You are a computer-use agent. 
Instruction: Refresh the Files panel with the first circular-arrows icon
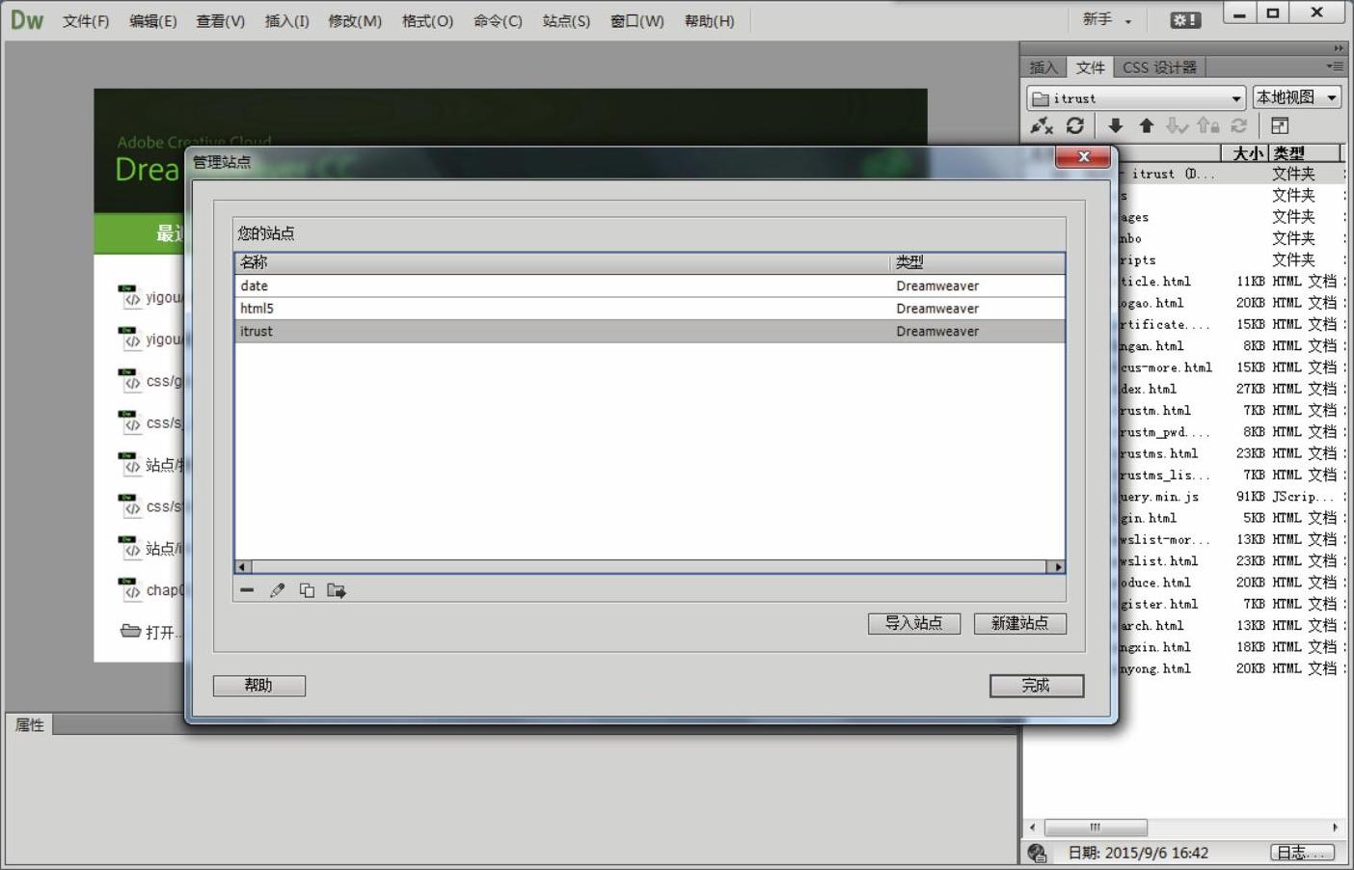coord(1075,125)
